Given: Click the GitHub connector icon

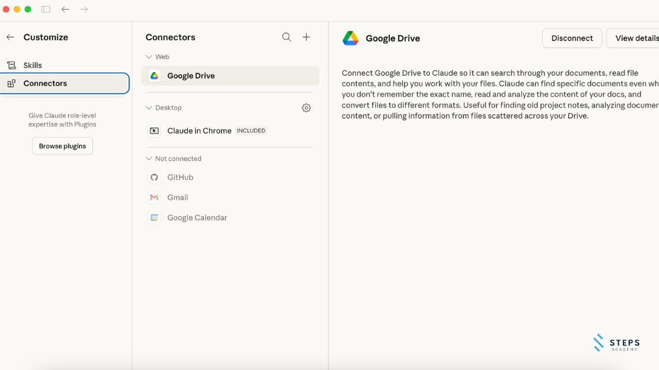Looking at the screenshot, I should point(154,177).
